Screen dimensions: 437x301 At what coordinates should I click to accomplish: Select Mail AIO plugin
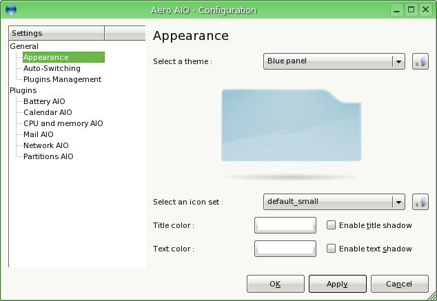(38, 134)
